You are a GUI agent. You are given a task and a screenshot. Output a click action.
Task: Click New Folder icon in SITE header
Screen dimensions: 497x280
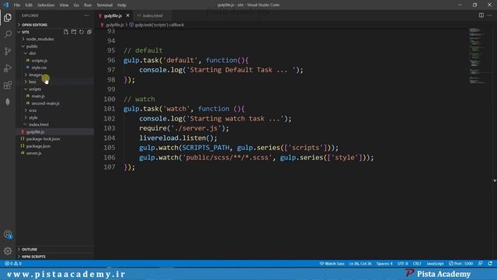pyautogui.click(x=74, y=32)
